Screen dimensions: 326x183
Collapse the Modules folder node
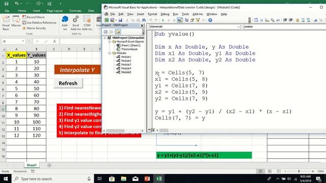[x=110, y=53]
